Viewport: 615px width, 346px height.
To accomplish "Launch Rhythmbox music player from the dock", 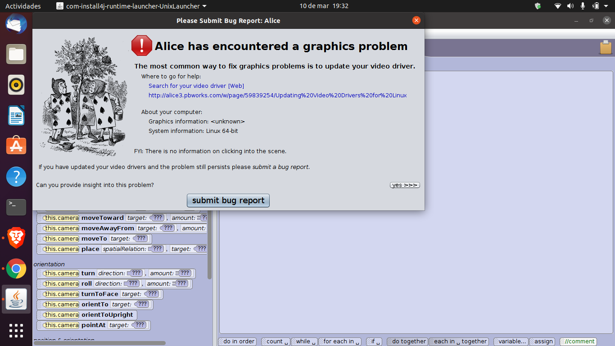I will pyautogui.click(x=16, y=85).
